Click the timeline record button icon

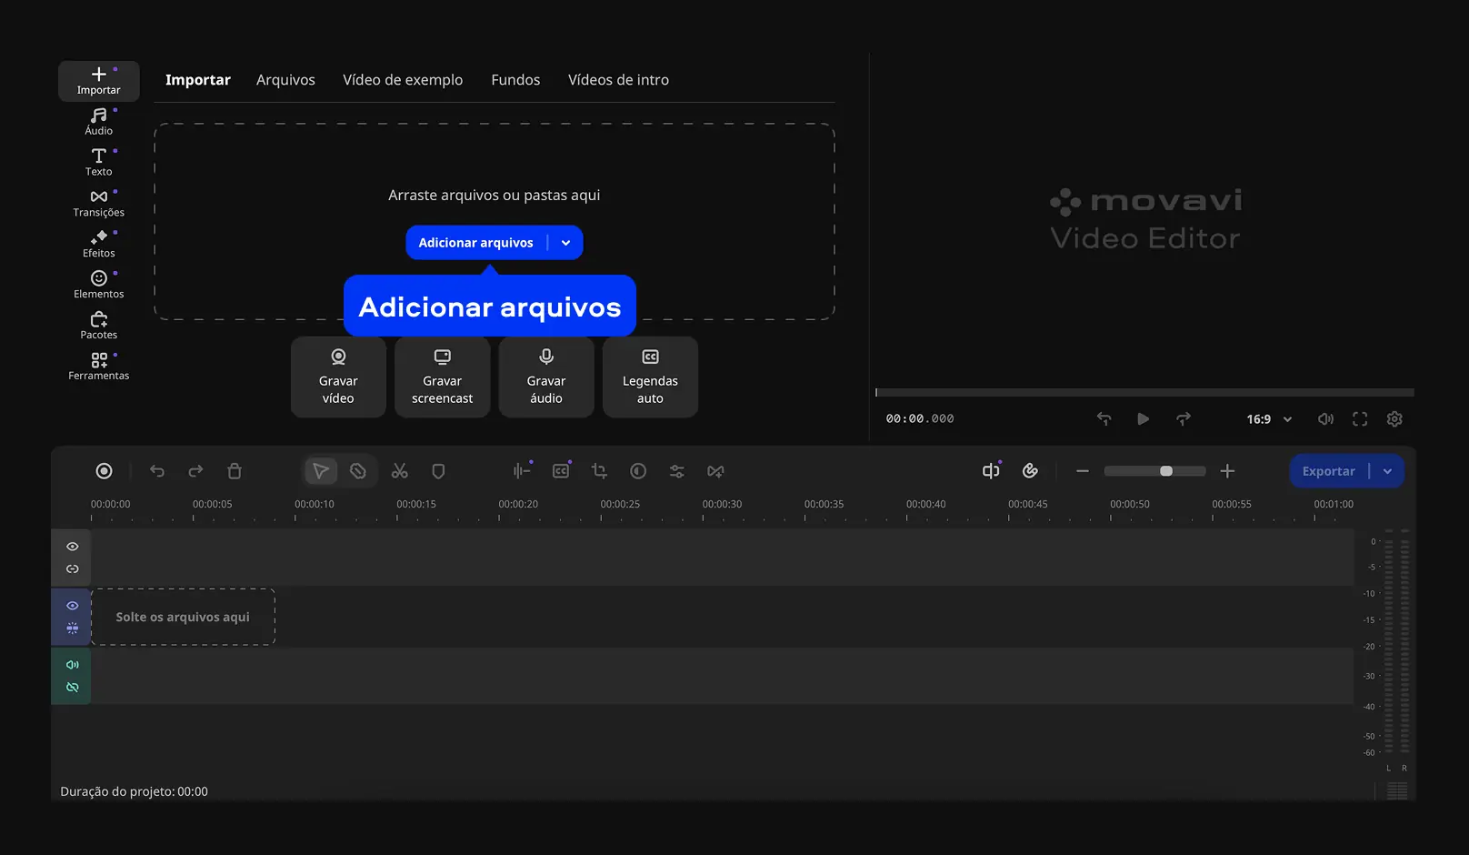[104, 471]
